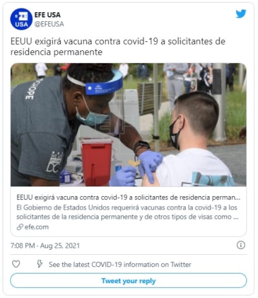Open the 7:08 PM timestamp

click(x=23, y=246)
